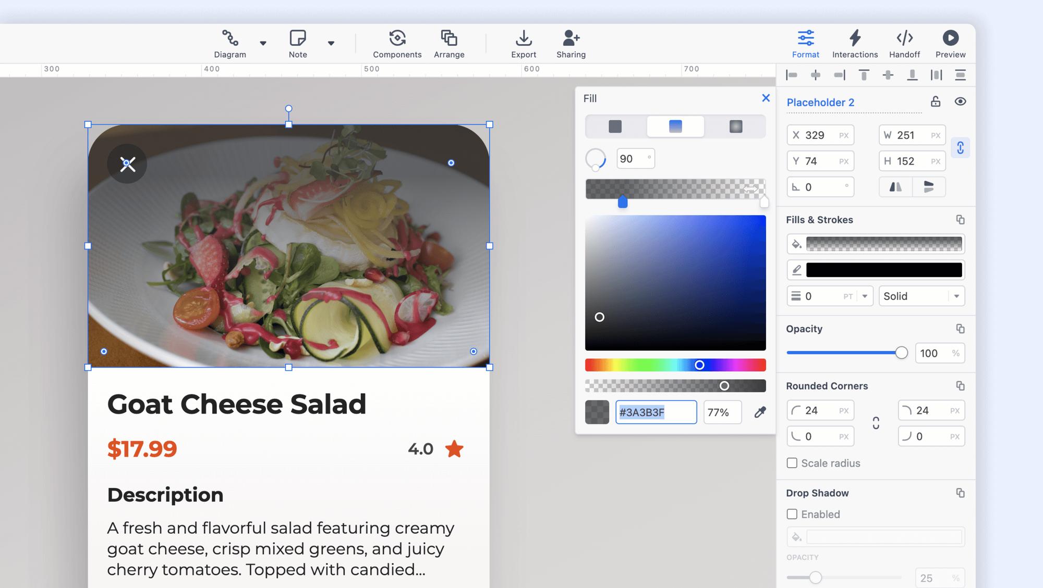The height and width of the screenshot is (588, 1043).
Task: Activate the eyedropper in the Fill panel
Action: click(x=760, y=412)
